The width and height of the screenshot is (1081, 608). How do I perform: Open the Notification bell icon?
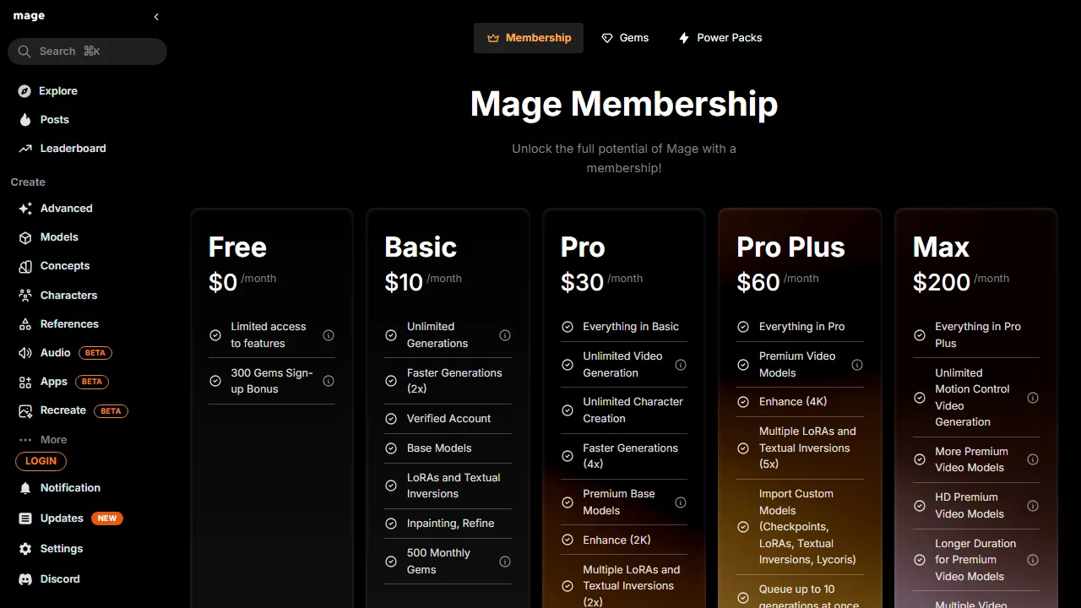(x=25, y=488)
